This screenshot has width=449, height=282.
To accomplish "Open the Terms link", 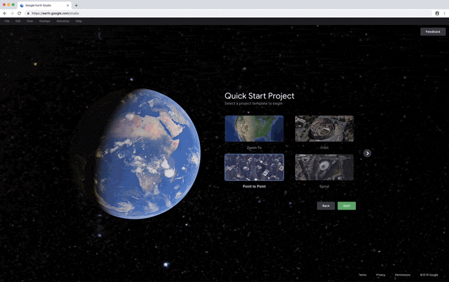I will click(x=362, y=275).
